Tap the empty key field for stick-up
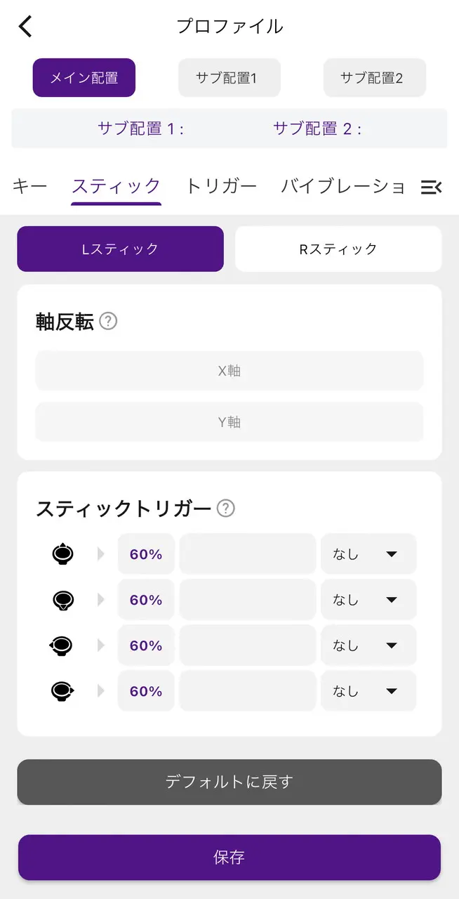Viewport: 459px width, 899px height. pyautogui.click(x=248, y=554)
